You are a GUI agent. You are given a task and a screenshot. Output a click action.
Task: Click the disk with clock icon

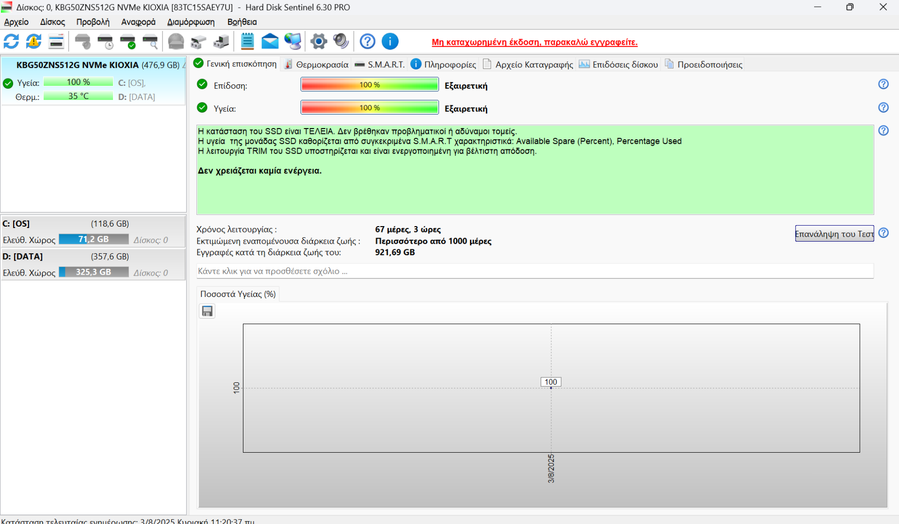[x=105, y=42]
